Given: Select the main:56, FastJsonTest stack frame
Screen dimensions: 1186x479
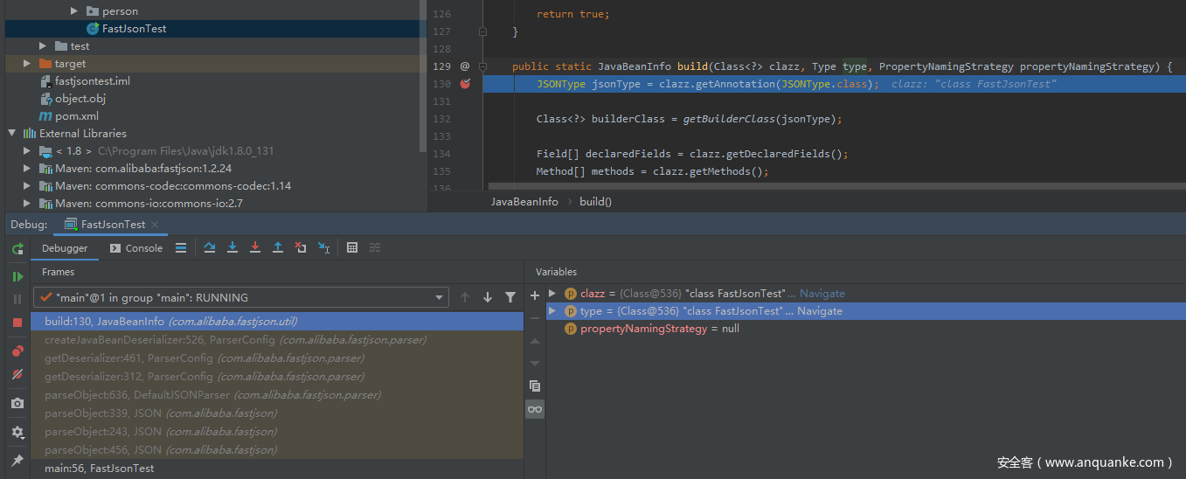Looking at the screenshot, I should click(x=99, y=469).
